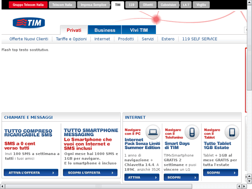Open the phone icon for Navigare con il Telefonino
252x189 pixels.
point(192,132)
